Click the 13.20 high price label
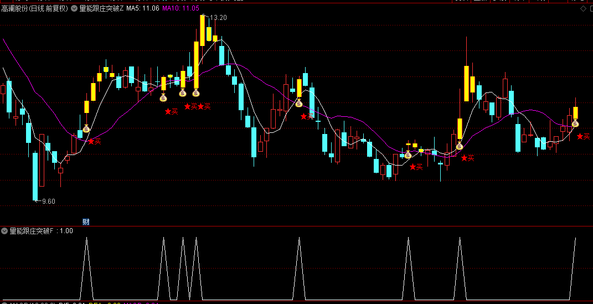This screenshot has width=593, height=304. [x=218, y=17]
